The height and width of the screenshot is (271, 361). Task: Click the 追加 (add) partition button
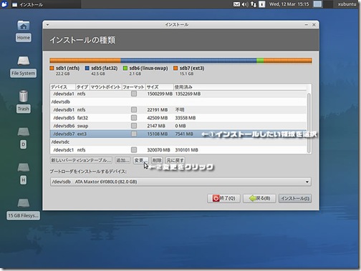click(122, 160)
